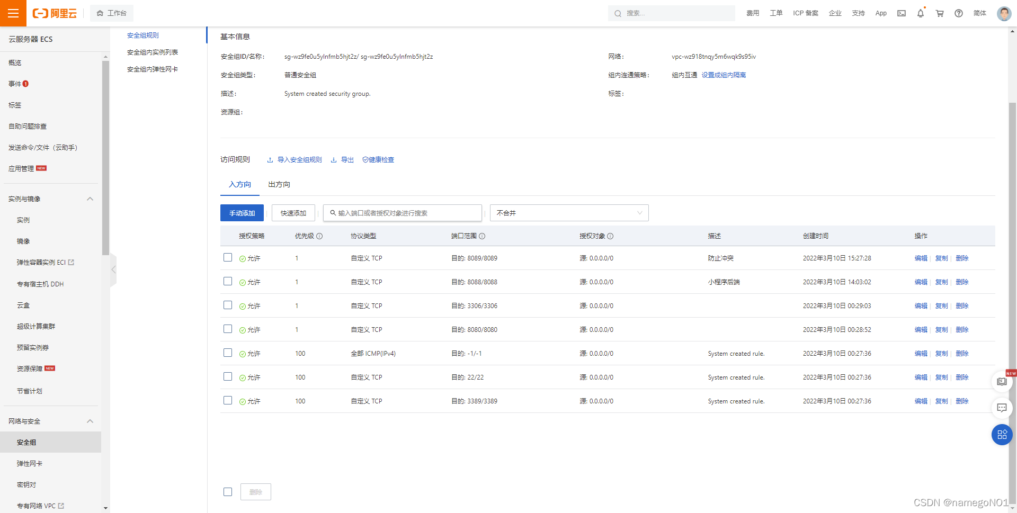Click priority column info icon

[x=319, y=236]
